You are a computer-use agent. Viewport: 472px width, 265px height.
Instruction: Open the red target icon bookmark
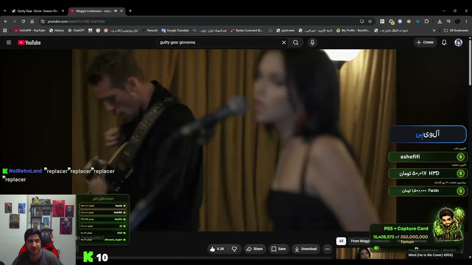click(106, 31)
